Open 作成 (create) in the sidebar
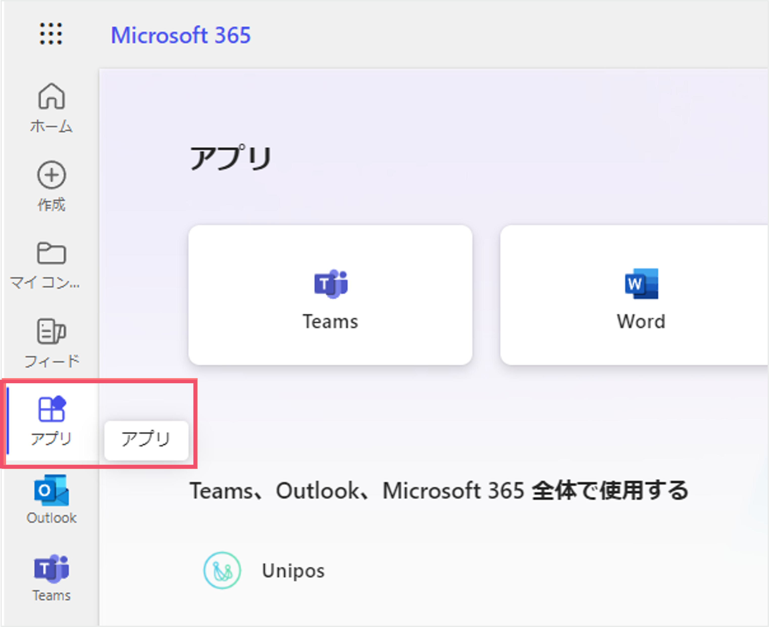The width and height of the screenshot is (769, 627). 51,186
